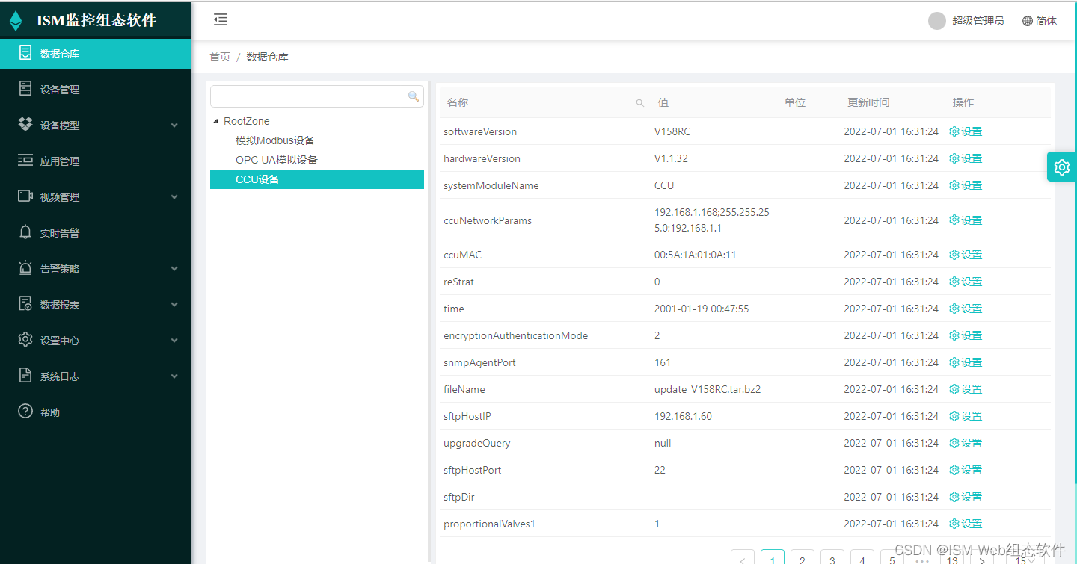Click the 视频管理 camera icon

pyautogui.click(x=25, y=196)
